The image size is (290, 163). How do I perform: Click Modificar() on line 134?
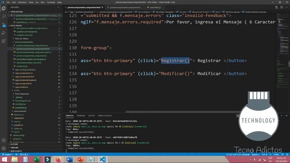[175, 73]
